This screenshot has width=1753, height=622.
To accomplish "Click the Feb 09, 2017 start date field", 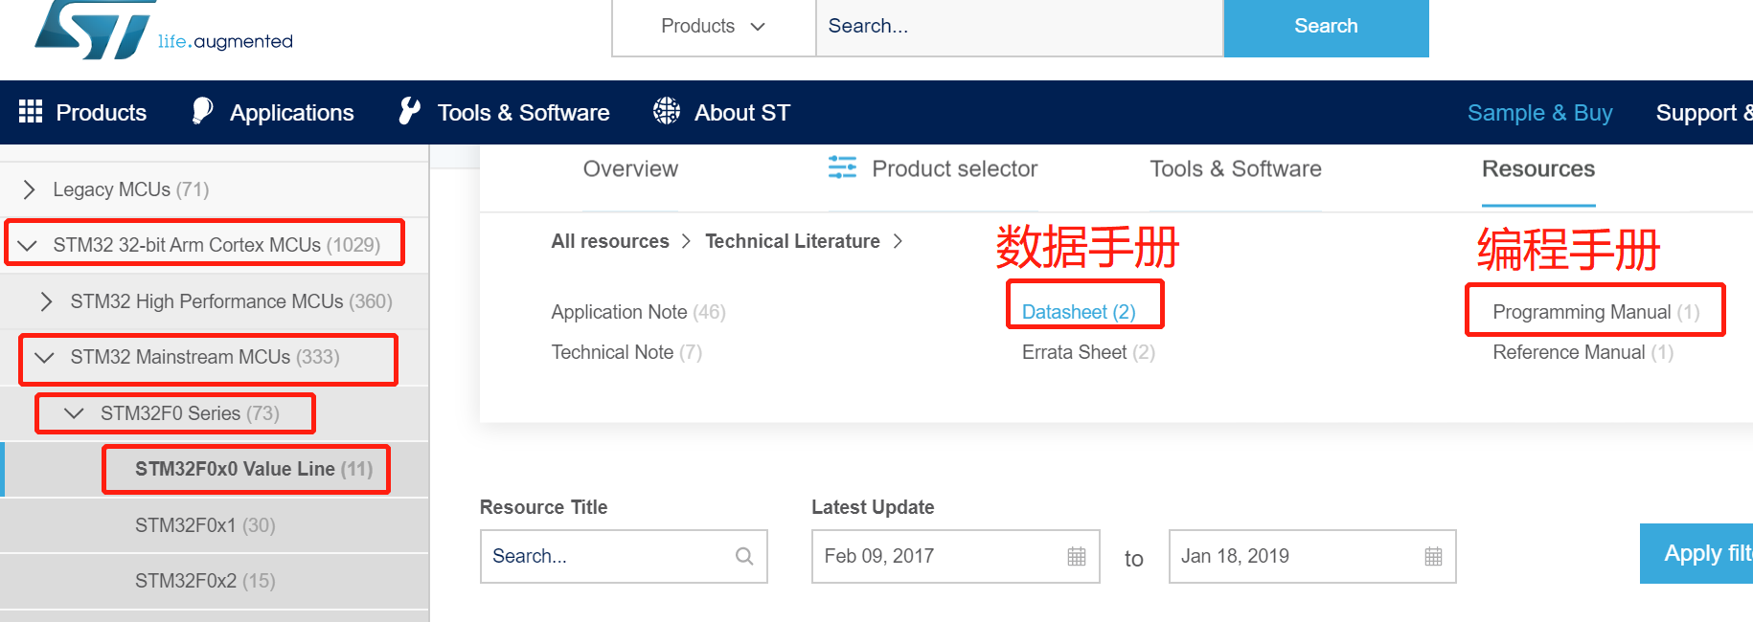I will 955,556.
